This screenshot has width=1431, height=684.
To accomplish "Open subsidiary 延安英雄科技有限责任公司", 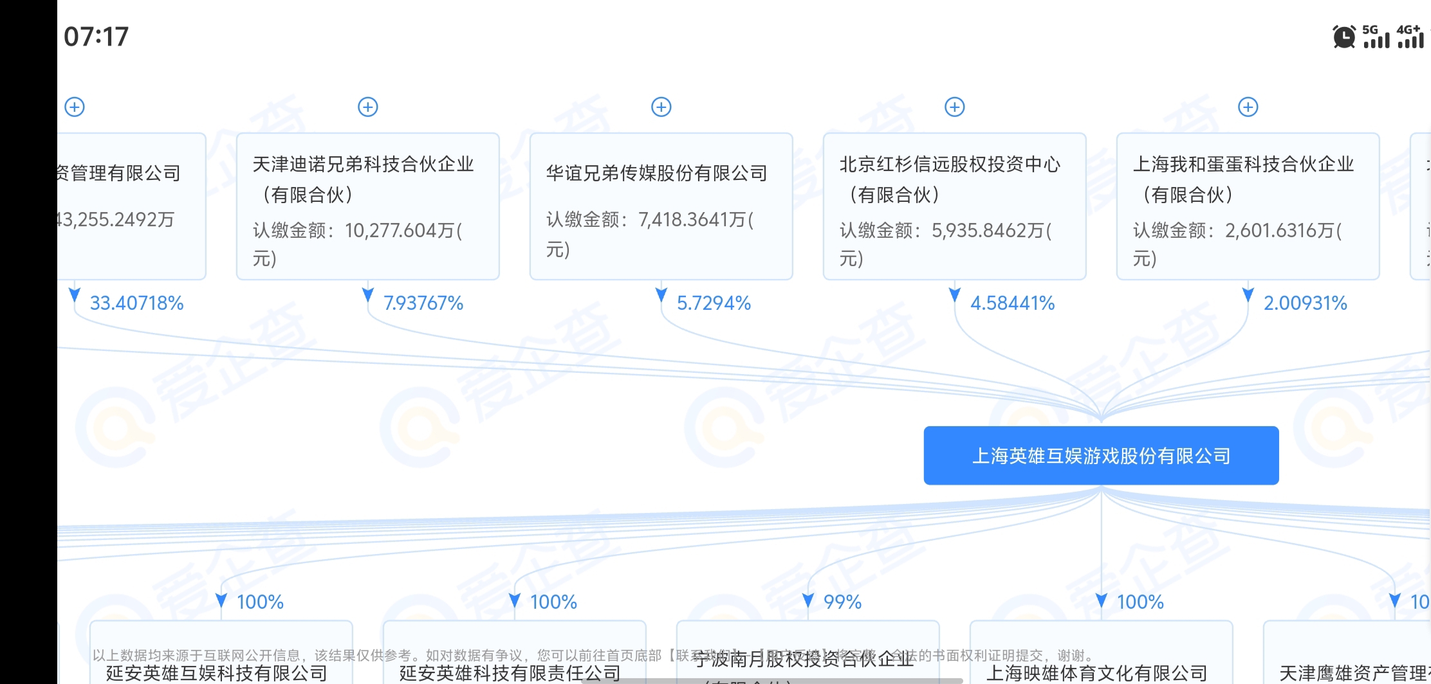I will click(x=515, y=652).
